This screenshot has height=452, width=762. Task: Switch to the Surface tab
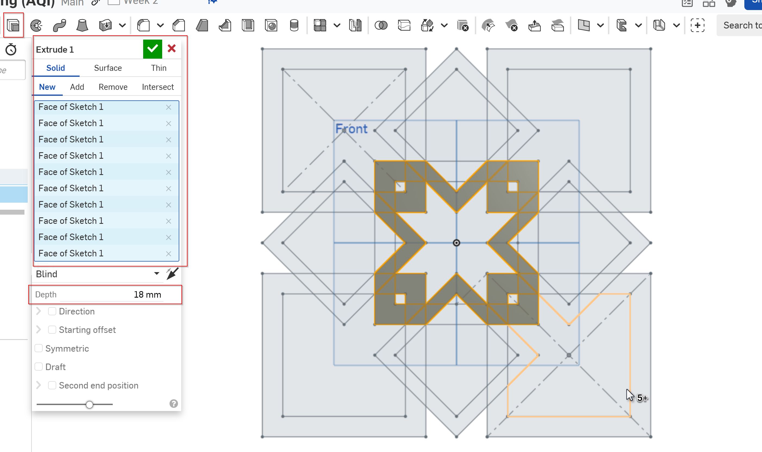click(x=108, y=68)
